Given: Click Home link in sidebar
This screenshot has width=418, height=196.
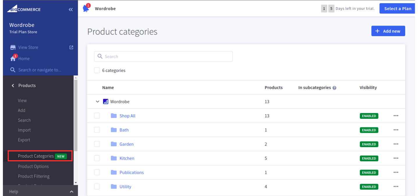Looking at the screenshot, I should pyautogui.click(x=24, y=59).
